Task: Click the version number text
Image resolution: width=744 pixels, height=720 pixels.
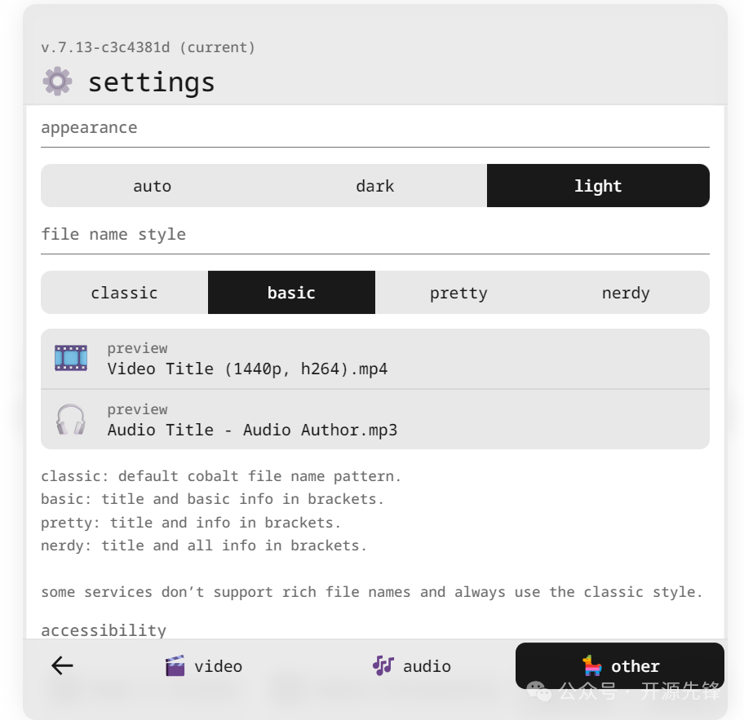Action: coord(148,47)
